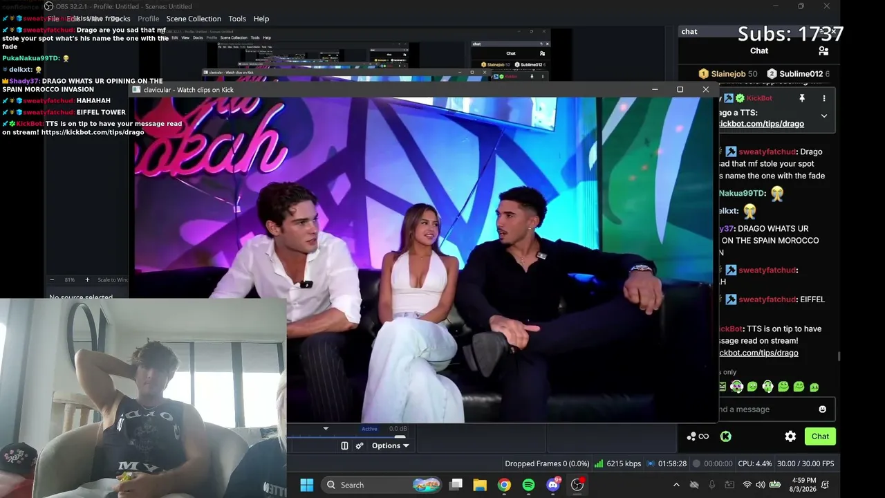This screenshot has width=885, height=498.
Task: Open the Docks menu in OBS
Action: 120,19
